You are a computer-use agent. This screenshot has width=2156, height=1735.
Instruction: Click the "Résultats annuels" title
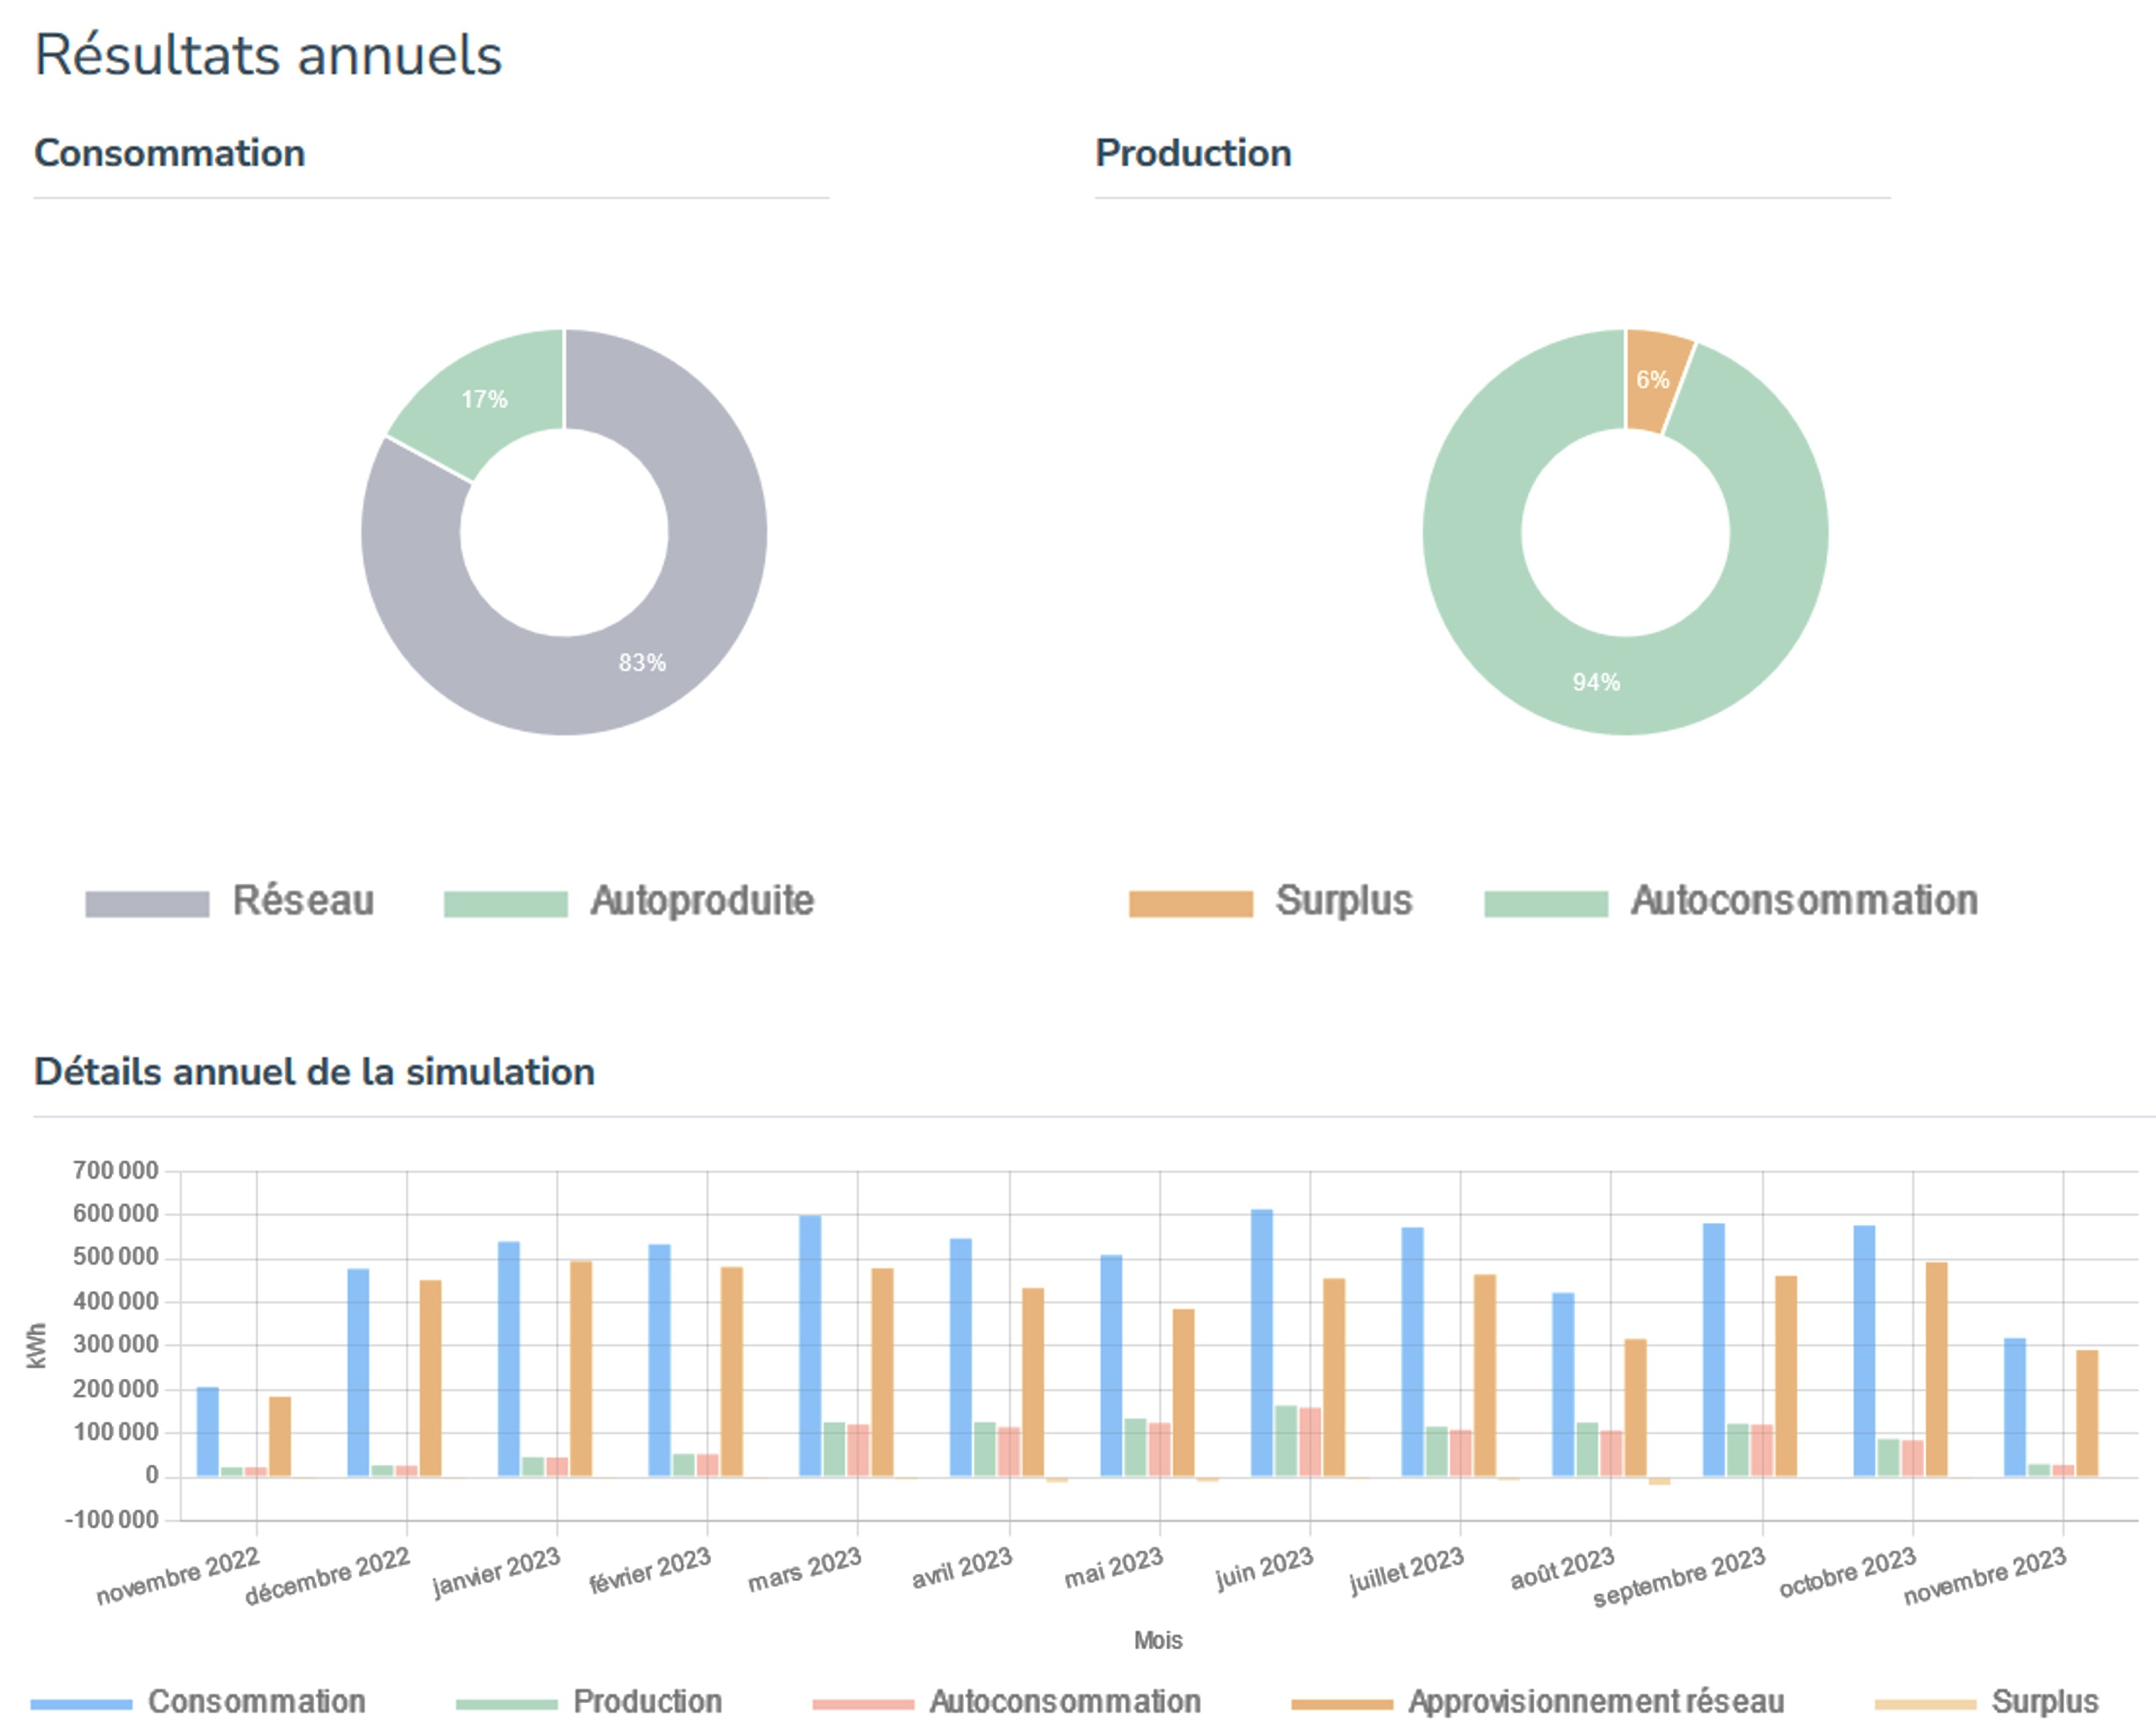(x=268, y=55)
